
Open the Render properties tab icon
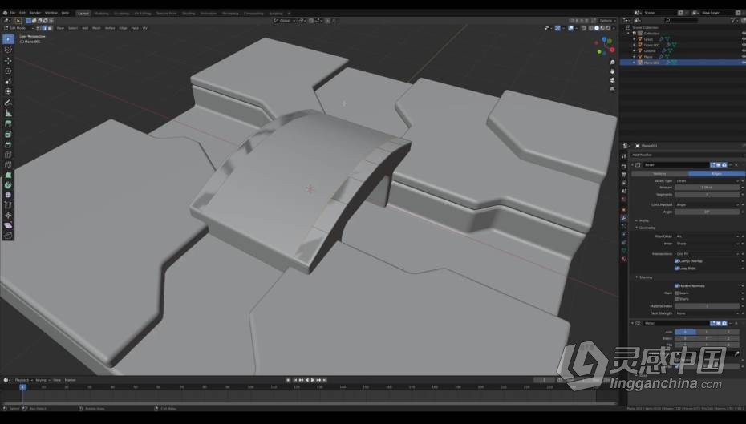[624, 167]
